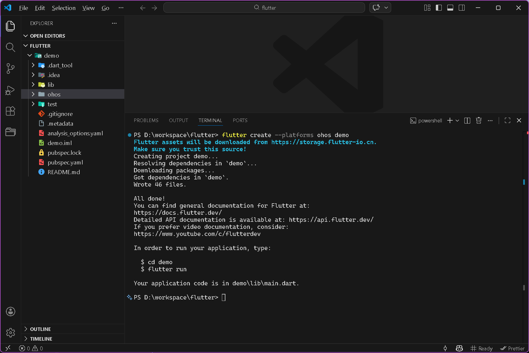Open the View menu
This screenshot has height=353, width=529.
point(88,8)
